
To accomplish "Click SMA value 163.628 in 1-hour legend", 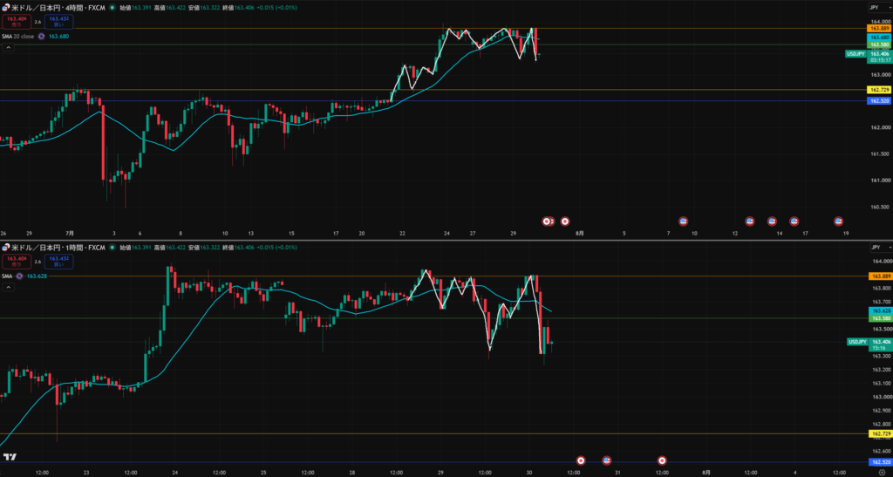I will click(x=37, y=276).
